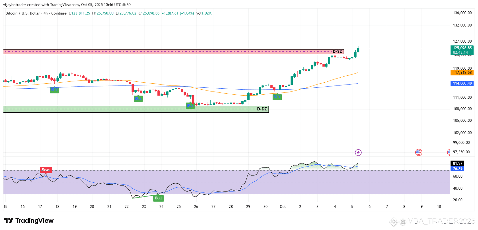Click the latest green candle on the chart

click(x=358, y=49)
